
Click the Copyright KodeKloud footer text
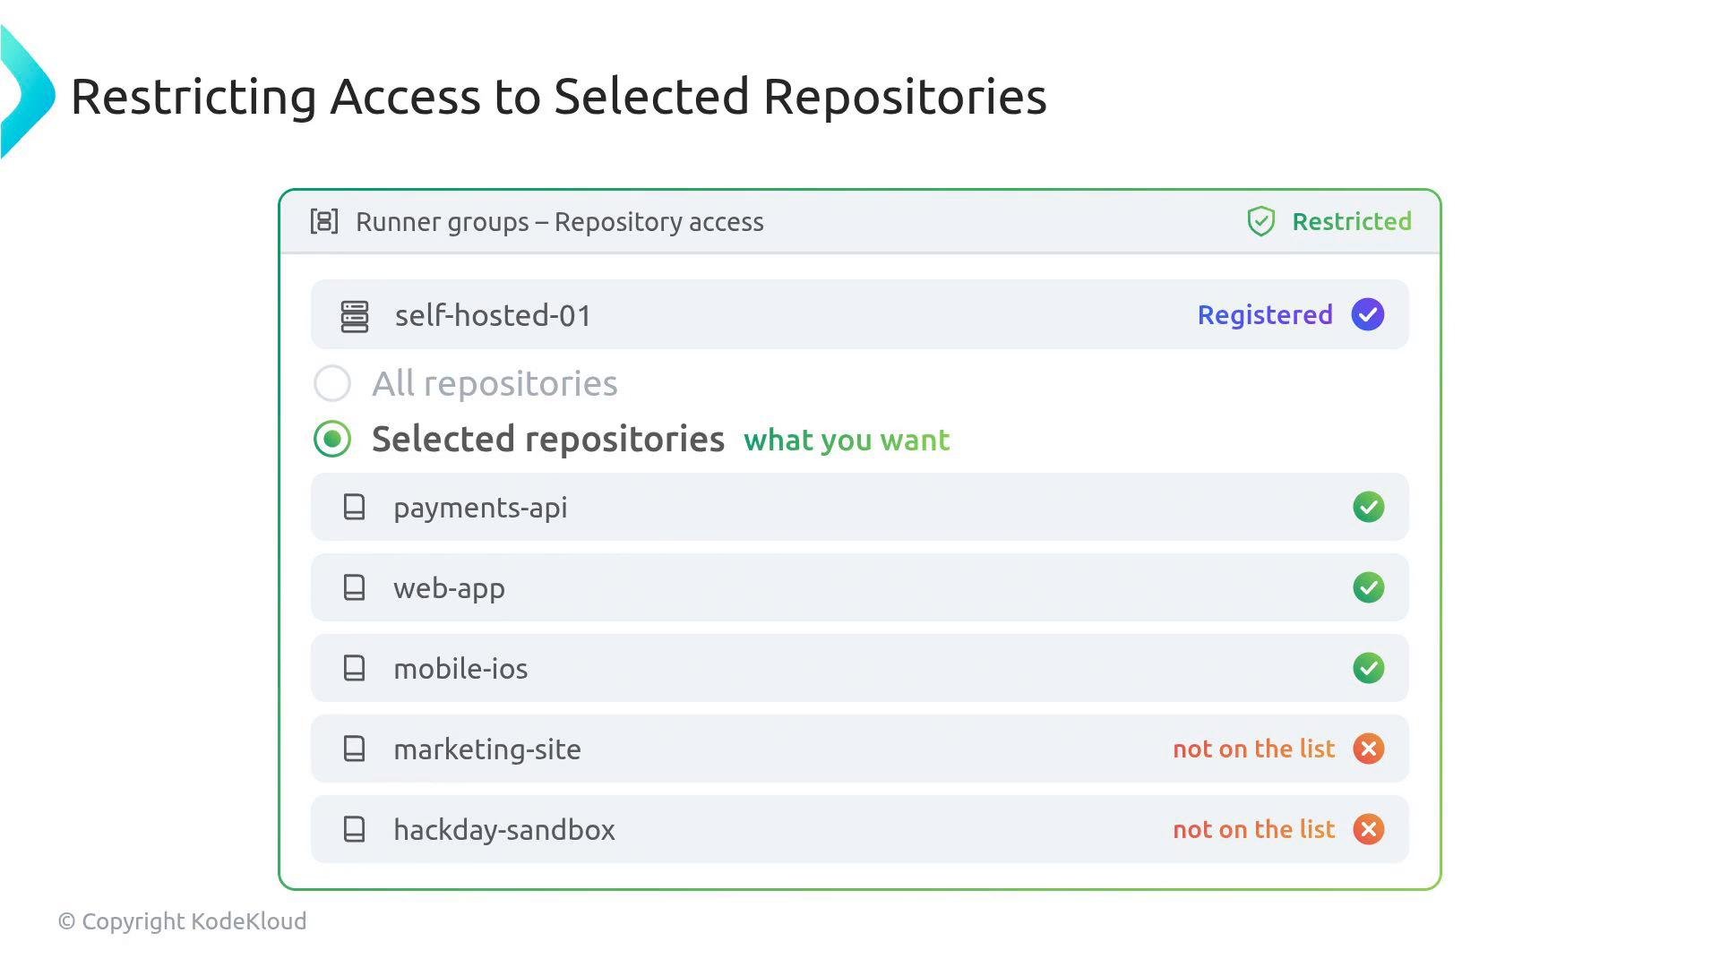182,921
